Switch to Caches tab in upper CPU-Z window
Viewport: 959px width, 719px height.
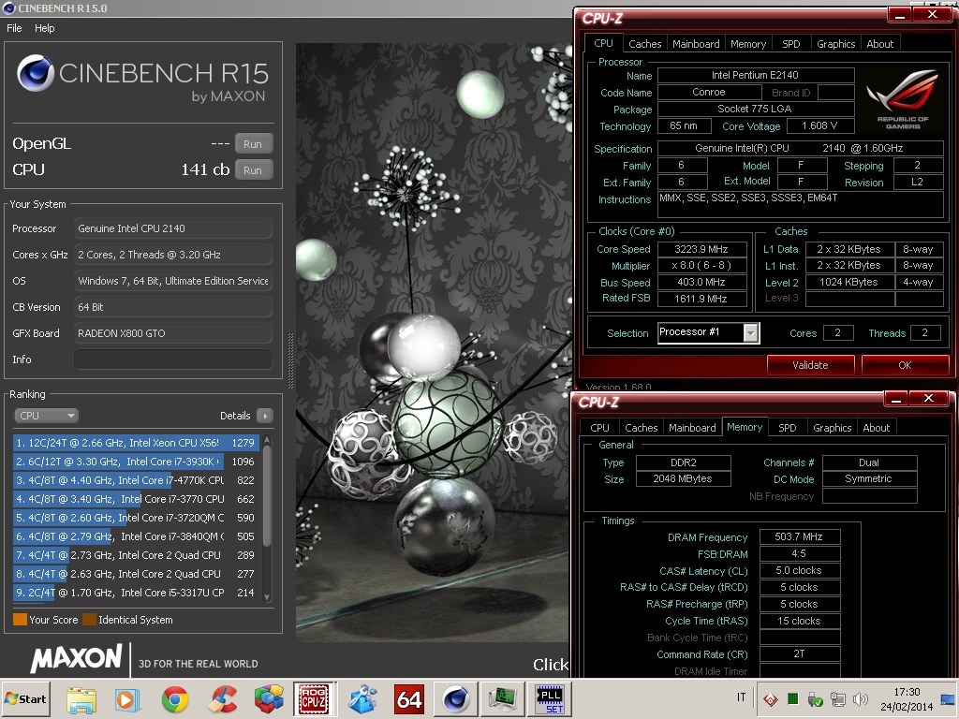point(644,44)
